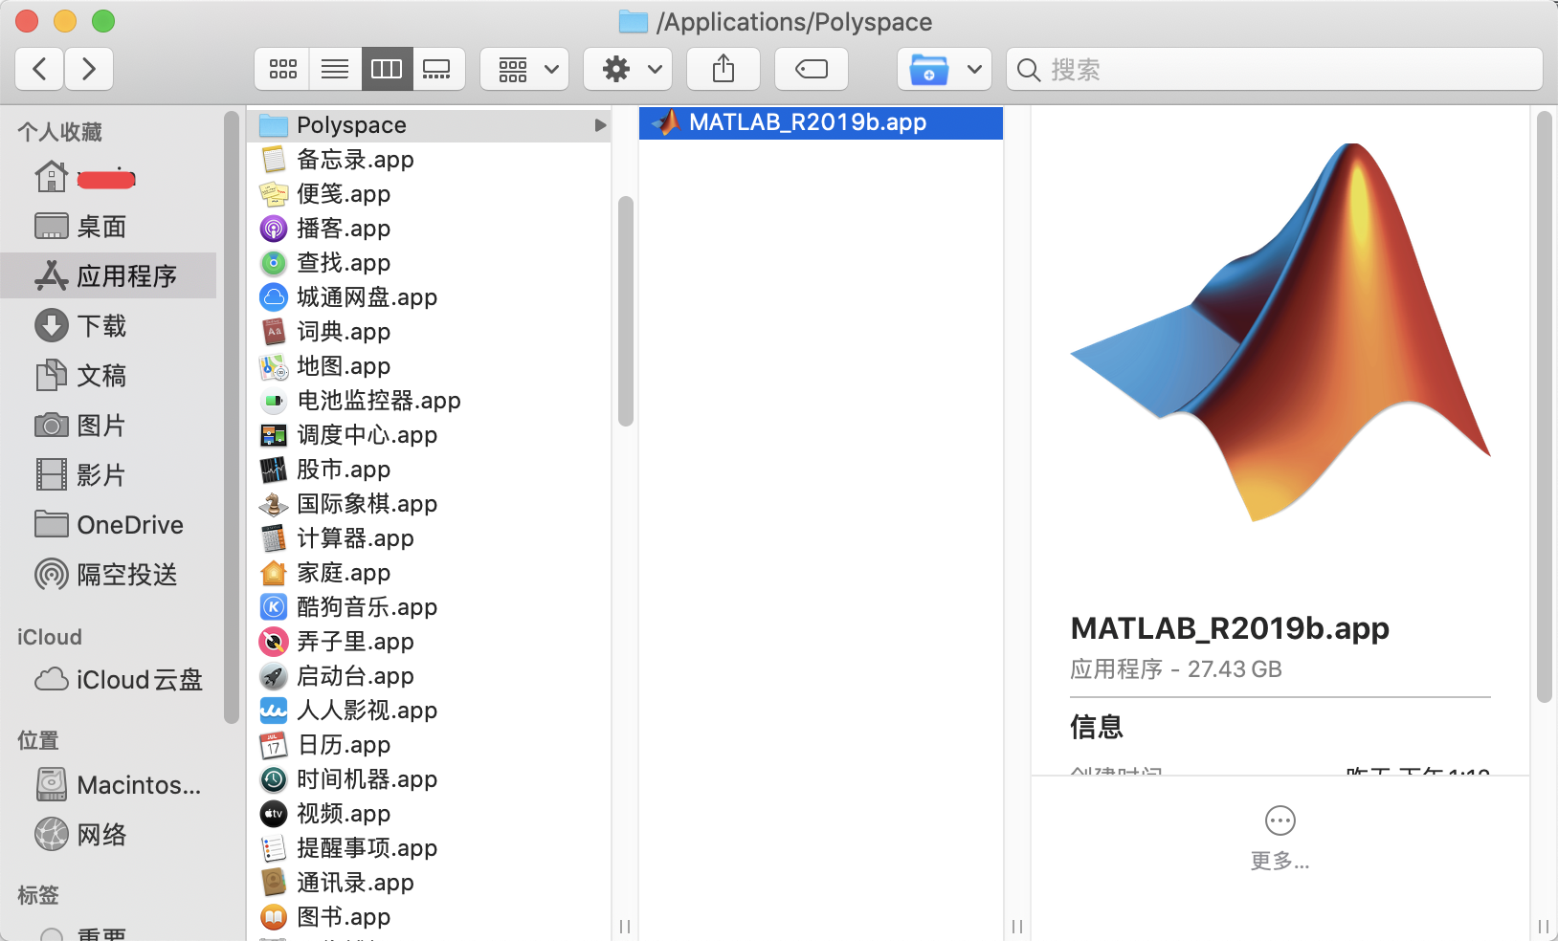1558x941 pixels.
Task: Open OneDrive in the sidebar
Action: coord(109,525)
